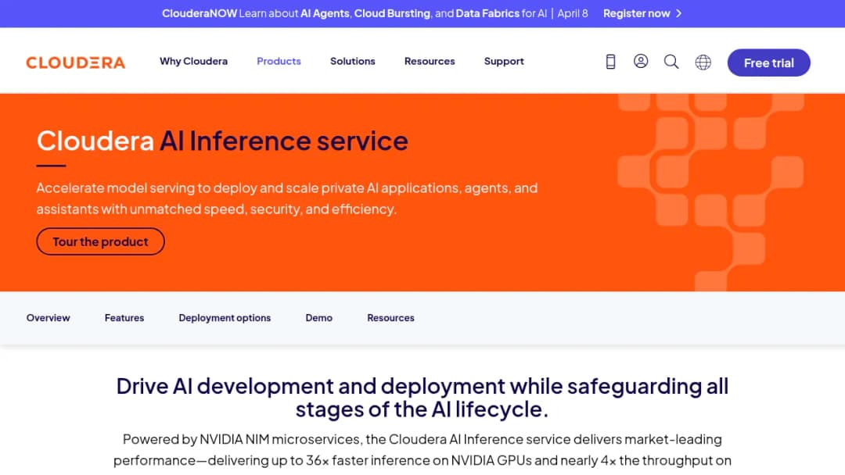
Task: Open the Products menu
Action: click(x=279, y=61)
